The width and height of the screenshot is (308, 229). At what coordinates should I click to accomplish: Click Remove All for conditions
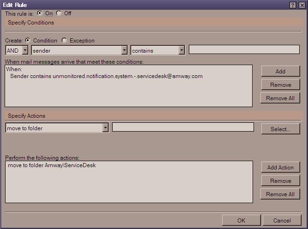280,98
